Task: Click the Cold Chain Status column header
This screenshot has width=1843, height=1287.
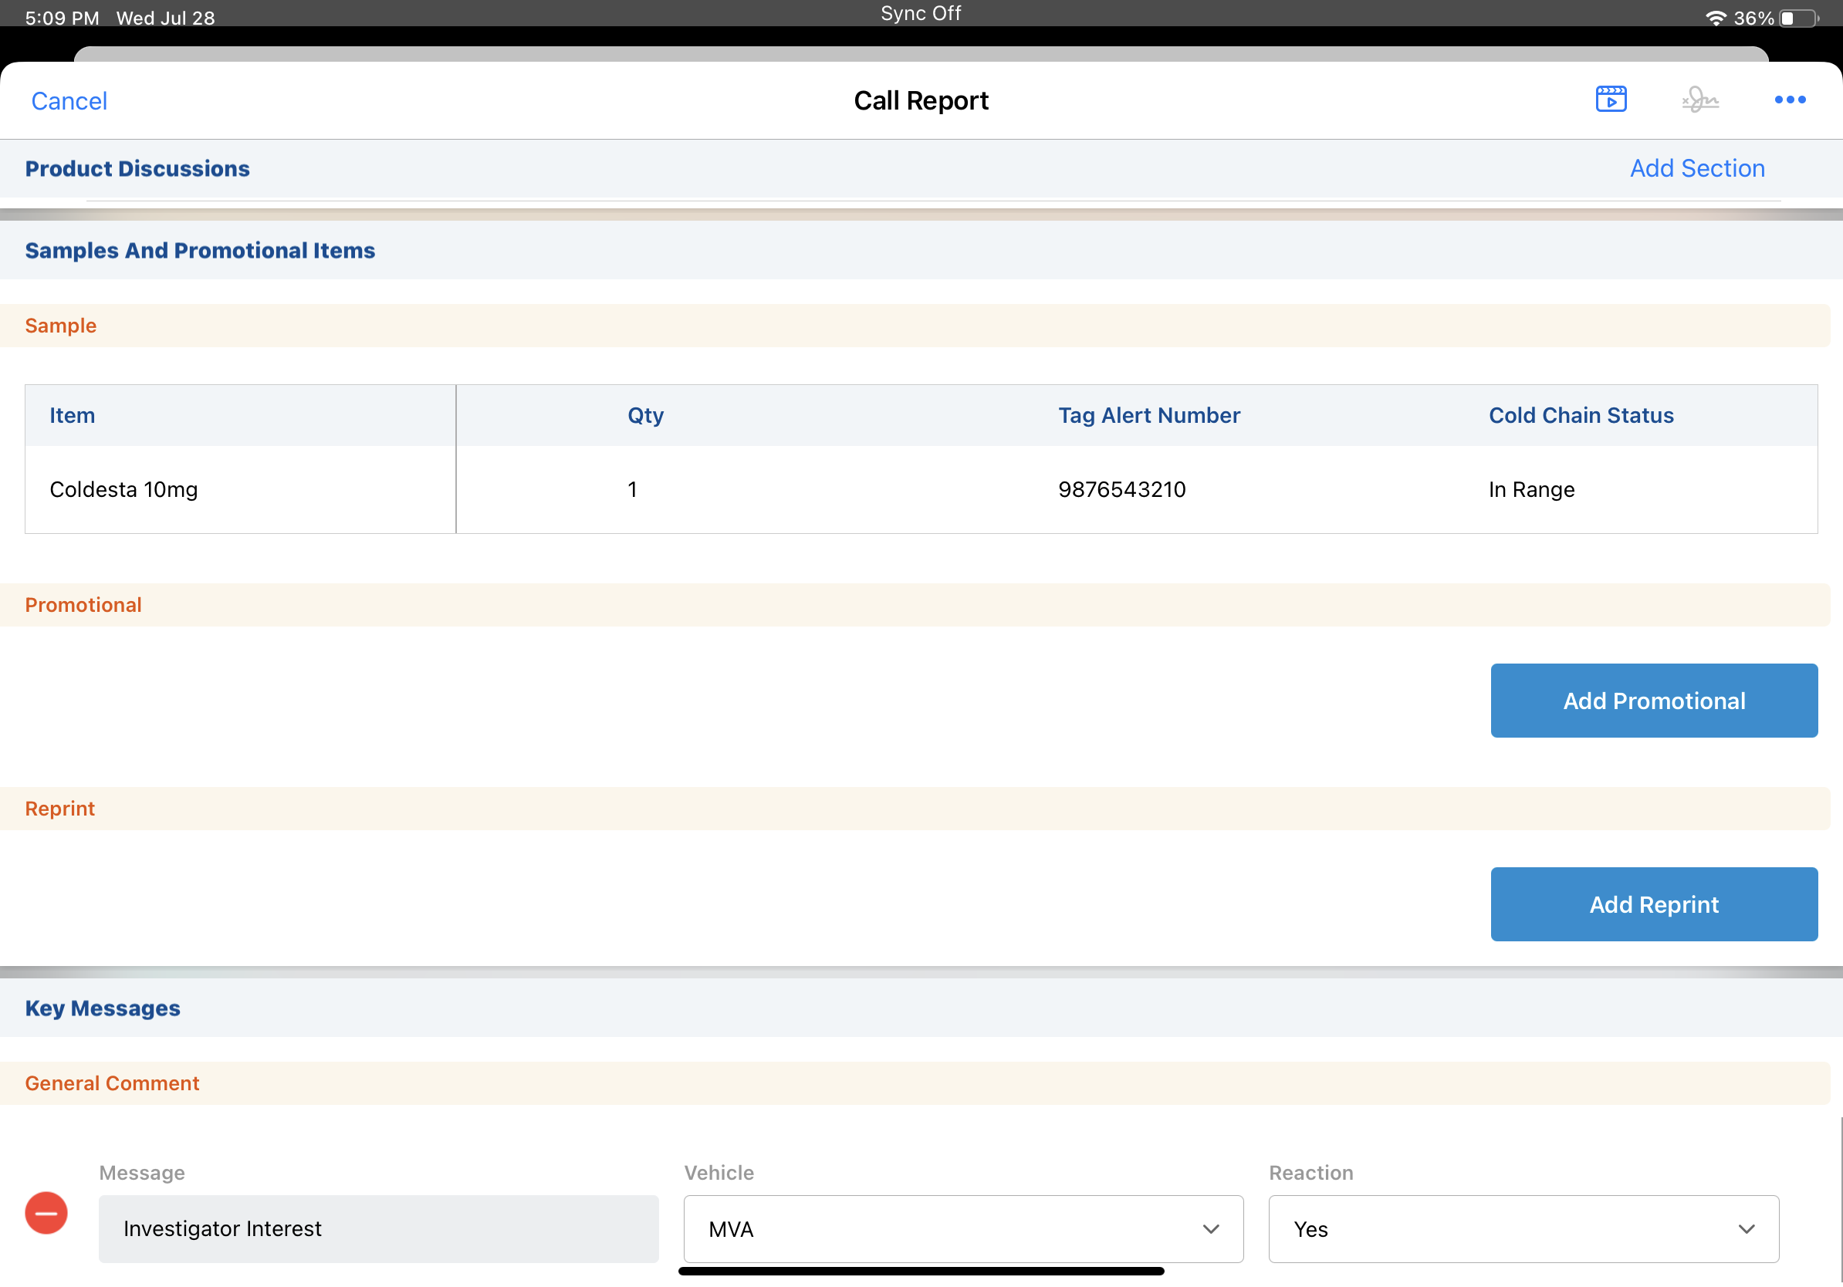Action: pyautogui.click(x=1581, y=416)
